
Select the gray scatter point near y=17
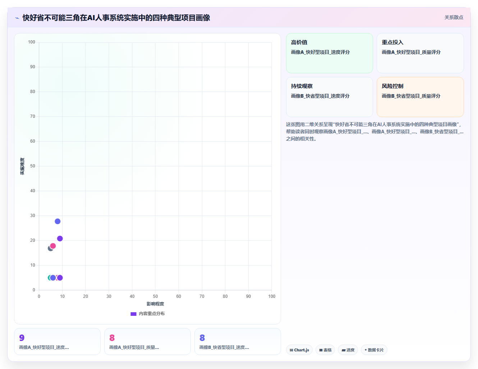click(x=50, y=249)
